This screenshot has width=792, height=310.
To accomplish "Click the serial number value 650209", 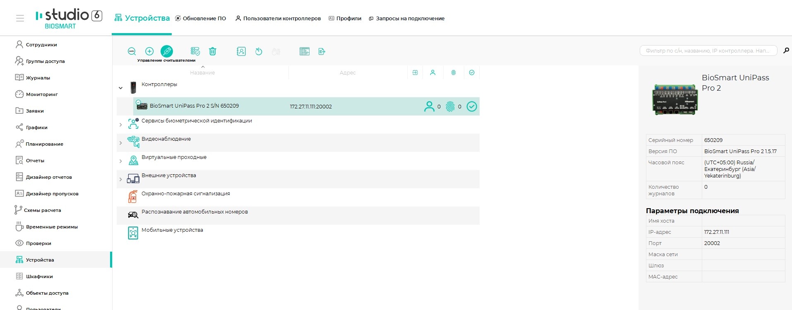I will coord(713,140).
